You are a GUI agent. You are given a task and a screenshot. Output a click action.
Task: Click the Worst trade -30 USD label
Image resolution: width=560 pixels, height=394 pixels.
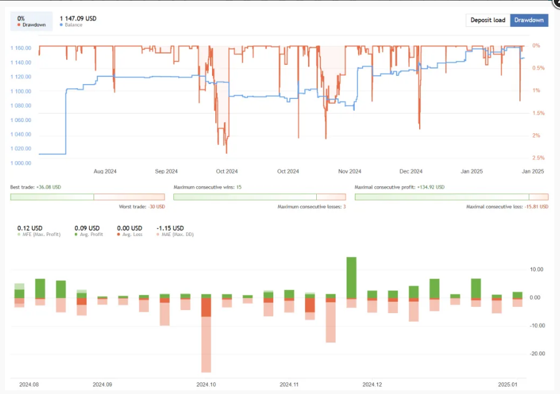coord(142,207)
